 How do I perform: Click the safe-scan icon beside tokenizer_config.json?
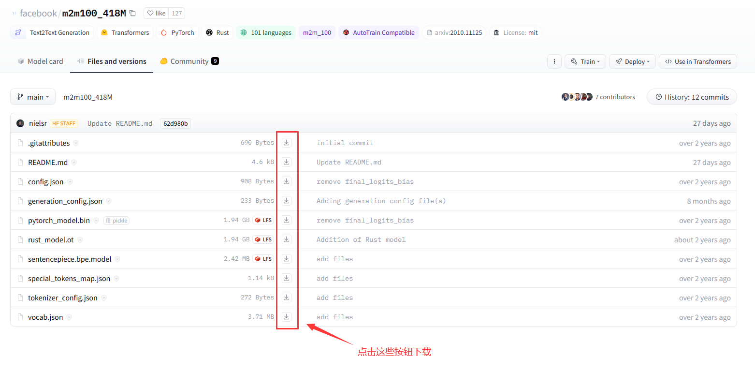pyautogui.click(x=103, y=298)
